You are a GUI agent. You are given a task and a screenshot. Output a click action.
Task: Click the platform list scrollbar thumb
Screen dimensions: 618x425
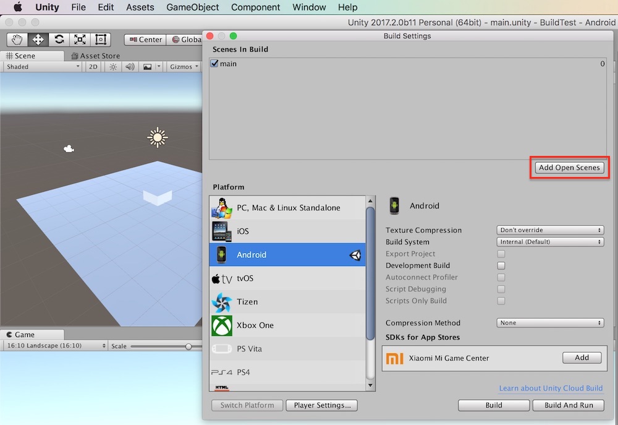click(x=370, y=273)
